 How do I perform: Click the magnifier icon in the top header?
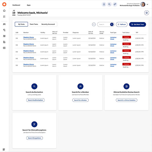pos(109,4)
